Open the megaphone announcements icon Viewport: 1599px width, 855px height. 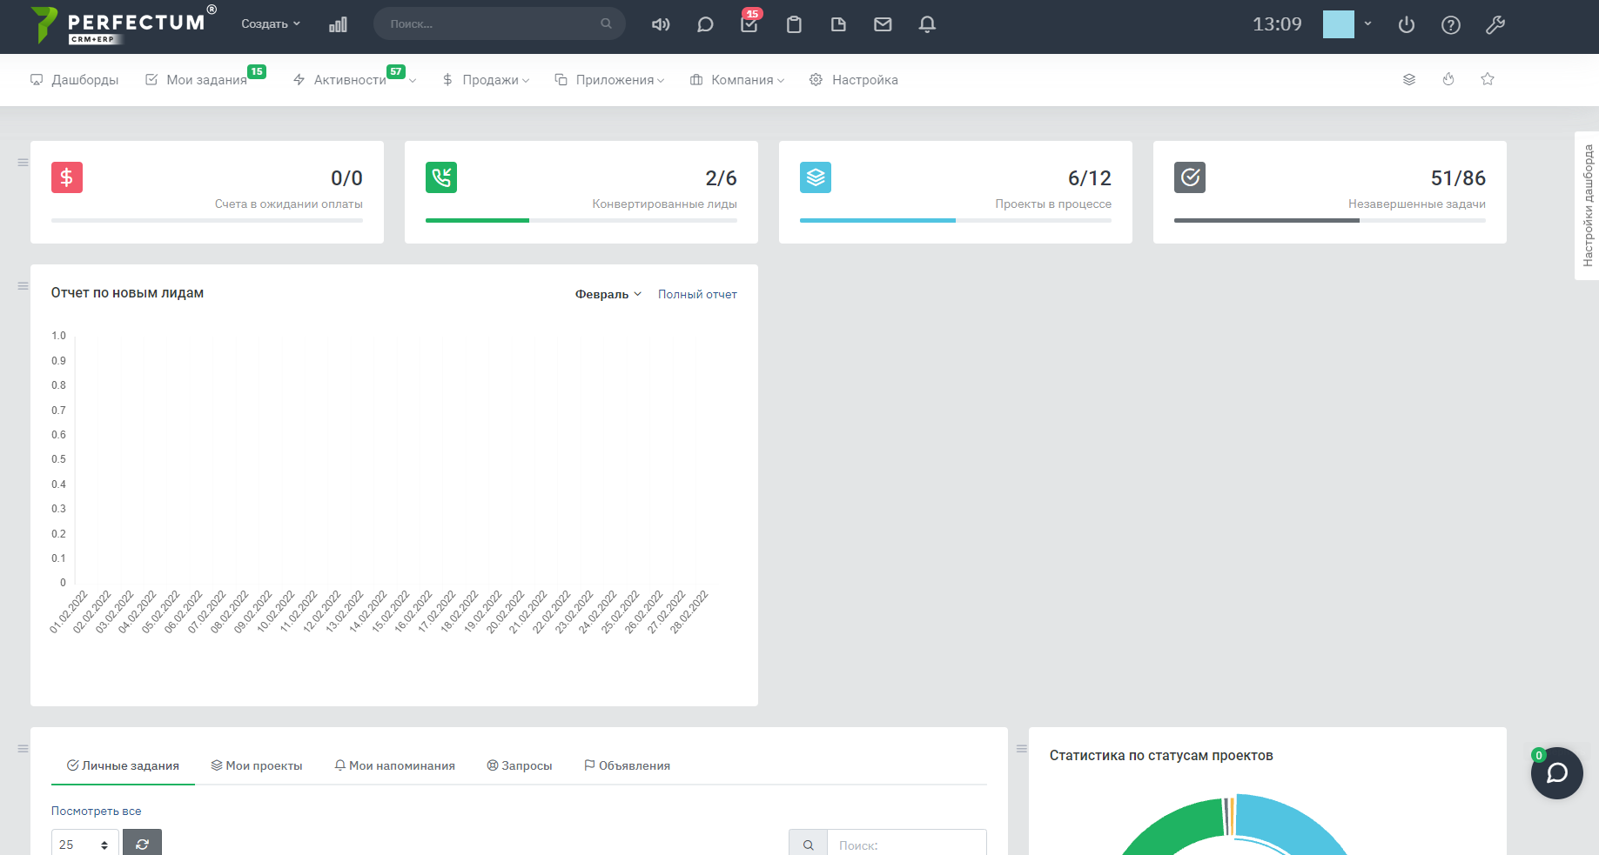tap(661, 24)
